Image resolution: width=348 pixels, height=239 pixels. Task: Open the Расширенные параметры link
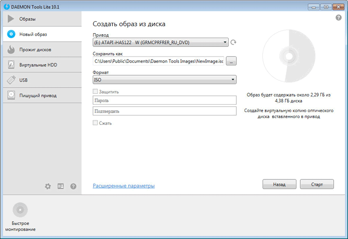click(x=124, y=185)
